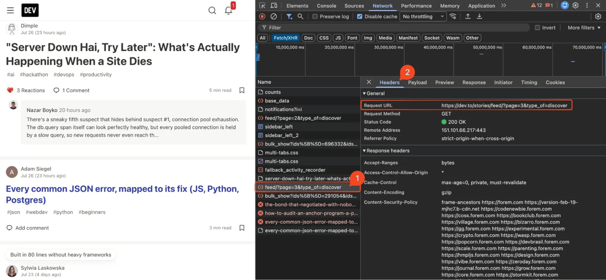The width and height of the screenshot is (606, 280).
Task: Toggle the network filter funnel icon
Action: coord(289,16)
